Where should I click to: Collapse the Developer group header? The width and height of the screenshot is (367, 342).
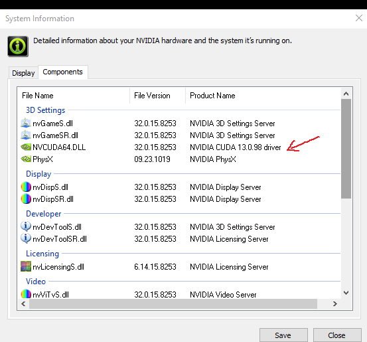click(44, 214)
